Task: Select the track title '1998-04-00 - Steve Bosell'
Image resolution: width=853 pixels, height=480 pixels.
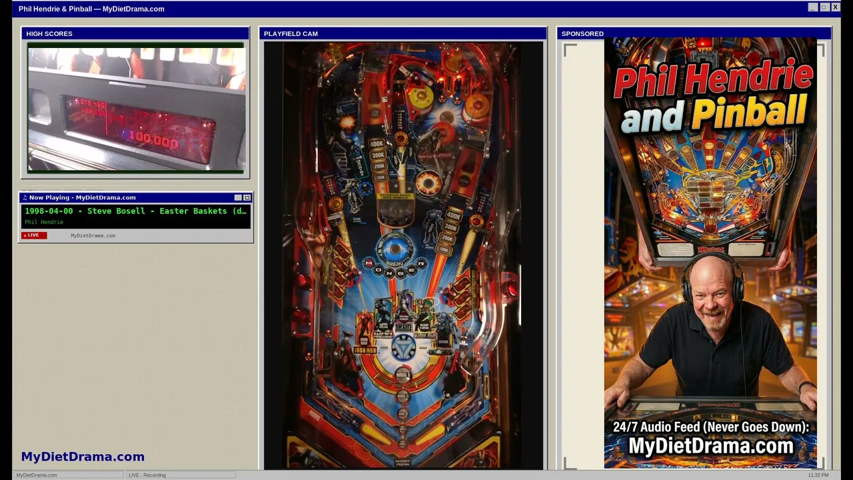Action: (85, 211)
